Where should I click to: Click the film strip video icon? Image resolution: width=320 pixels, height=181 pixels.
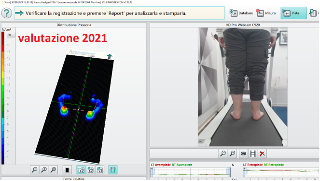pos(252,154)
